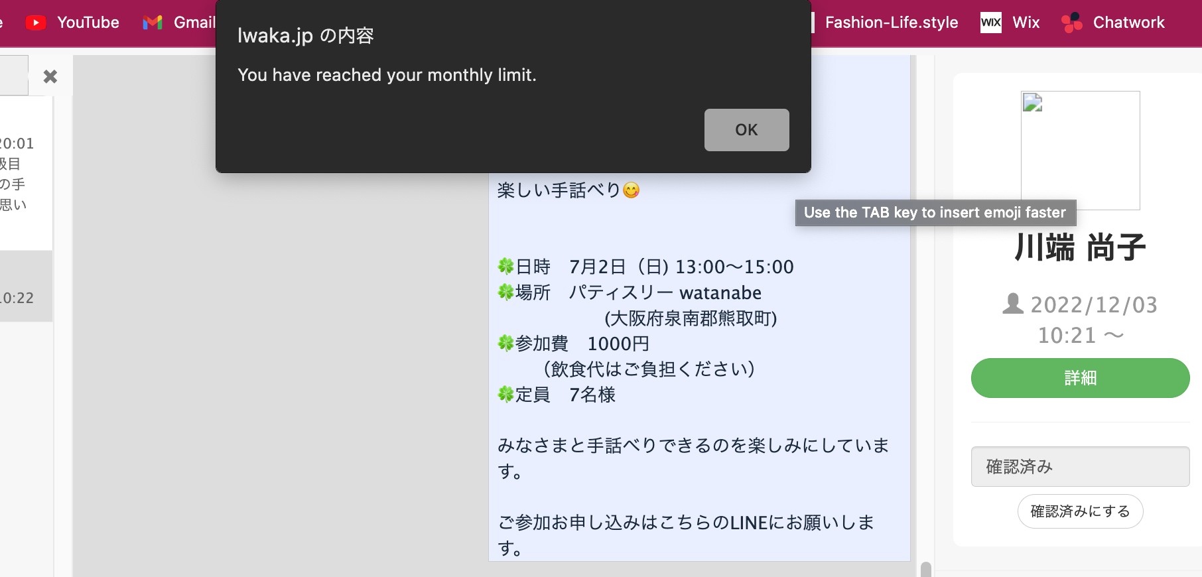Image resolution: width=1202 pixels, height=577 pixels.
Task: Click OK in the monthly limit dialog
Action: click(x=746, y=130)
